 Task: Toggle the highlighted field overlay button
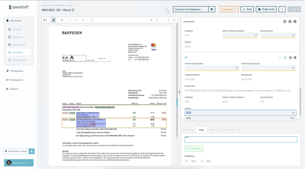tap(54, 20)
